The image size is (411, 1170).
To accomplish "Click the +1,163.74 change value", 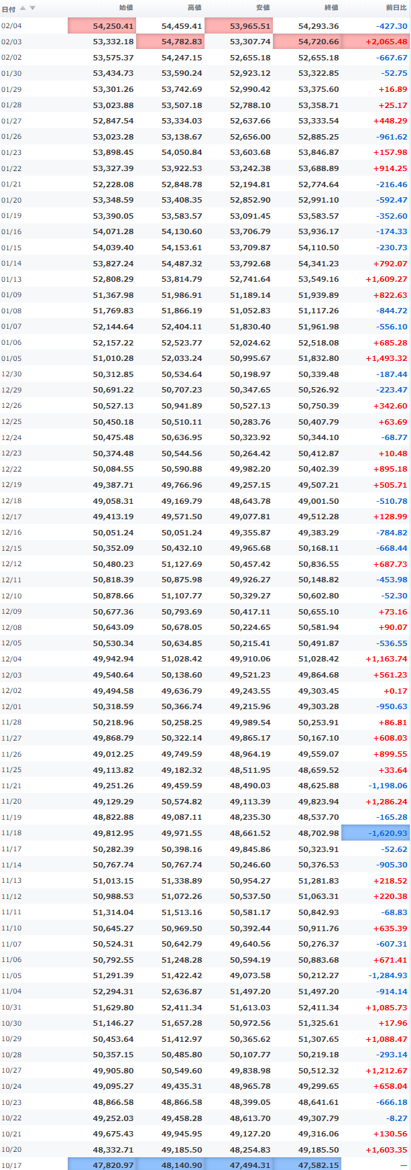I will [x=386, y=659].
